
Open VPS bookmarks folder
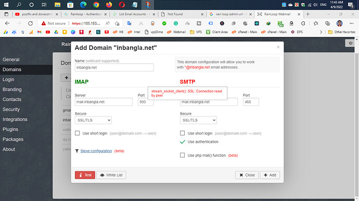tap(196, 32)
